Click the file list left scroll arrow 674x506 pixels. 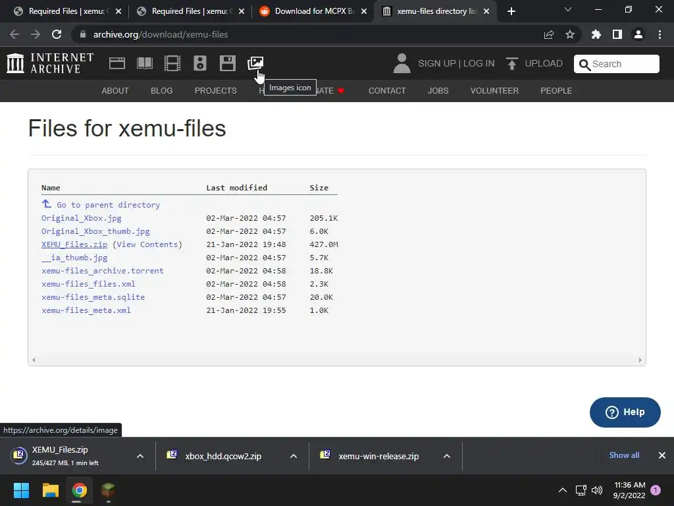point(34,360)
